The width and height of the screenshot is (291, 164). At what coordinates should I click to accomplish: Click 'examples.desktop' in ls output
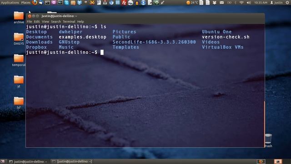click(x=83, y=37)
